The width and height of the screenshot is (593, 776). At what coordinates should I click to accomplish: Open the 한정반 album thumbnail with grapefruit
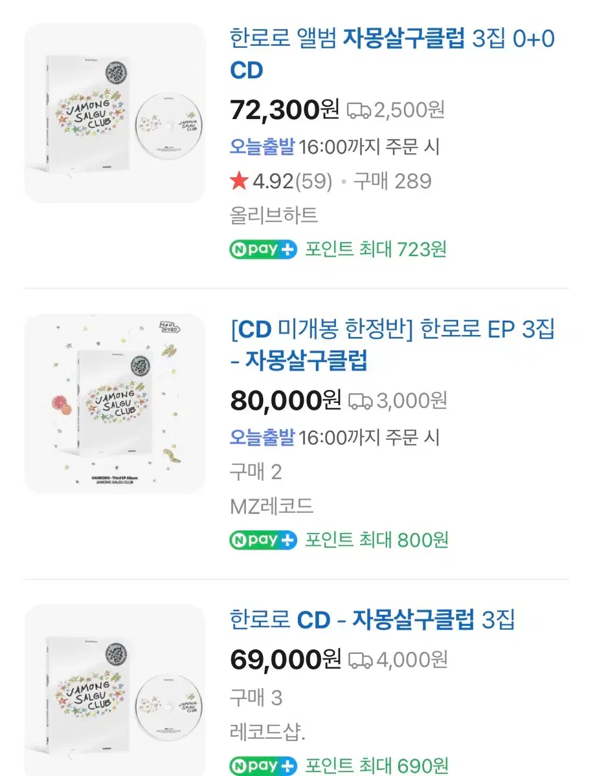[x=115, y=404]
